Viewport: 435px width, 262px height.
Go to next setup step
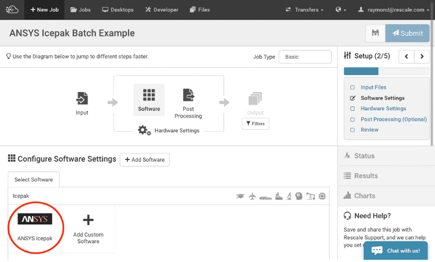point(422,57)
